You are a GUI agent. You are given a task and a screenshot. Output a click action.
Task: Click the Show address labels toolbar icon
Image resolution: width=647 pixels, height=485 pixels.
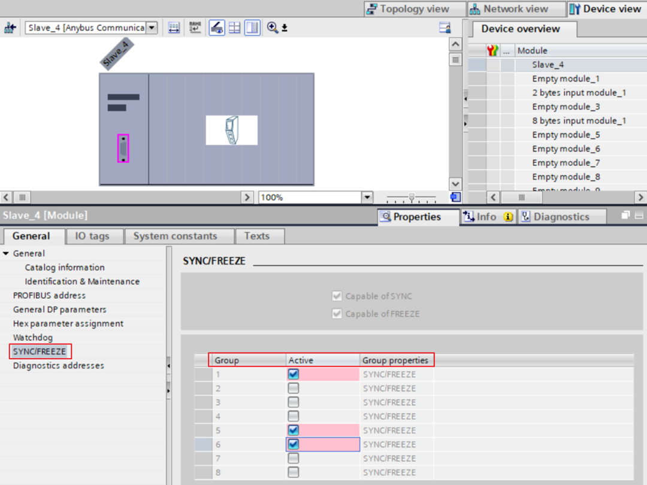tap(174, 28)
